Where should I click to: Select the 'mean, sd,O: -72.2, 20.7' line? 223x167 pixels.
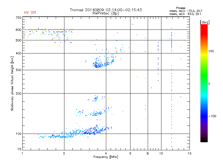(186, 11)
